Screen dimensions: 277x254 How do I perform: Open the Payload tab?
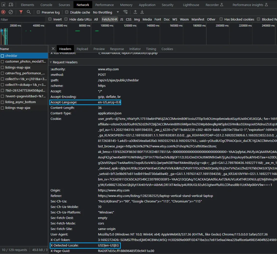[82, 49]
